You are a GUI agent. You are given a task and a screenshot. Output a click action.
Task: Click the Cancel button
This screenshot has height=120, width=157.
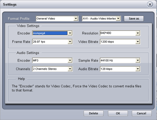point(142,113)
